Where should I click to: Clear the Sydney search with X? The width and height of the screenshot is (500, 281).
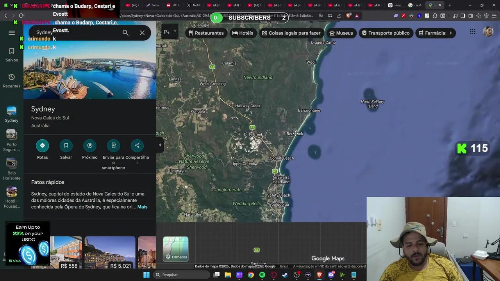tap(142, 33)
